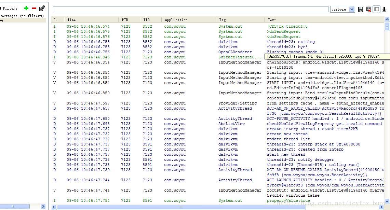Select the 'threadid=23: bye!' log message

287,47
